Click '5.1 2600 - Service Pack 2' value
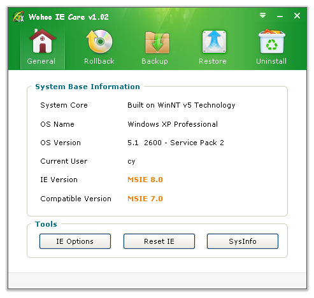 (x=176, y=143)
